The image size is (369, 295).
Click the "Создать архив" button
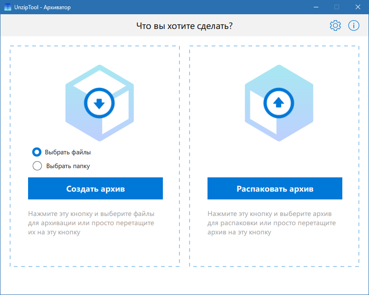coord(95,188)
